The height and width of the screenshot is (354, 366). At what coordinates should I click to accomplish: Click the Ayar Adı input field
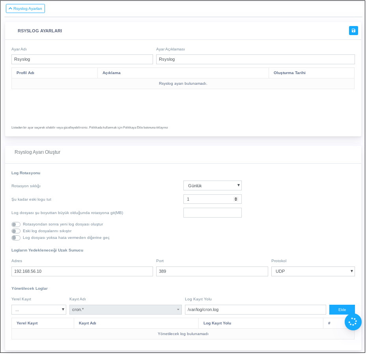pyautogui.click(x=82, y=59)
